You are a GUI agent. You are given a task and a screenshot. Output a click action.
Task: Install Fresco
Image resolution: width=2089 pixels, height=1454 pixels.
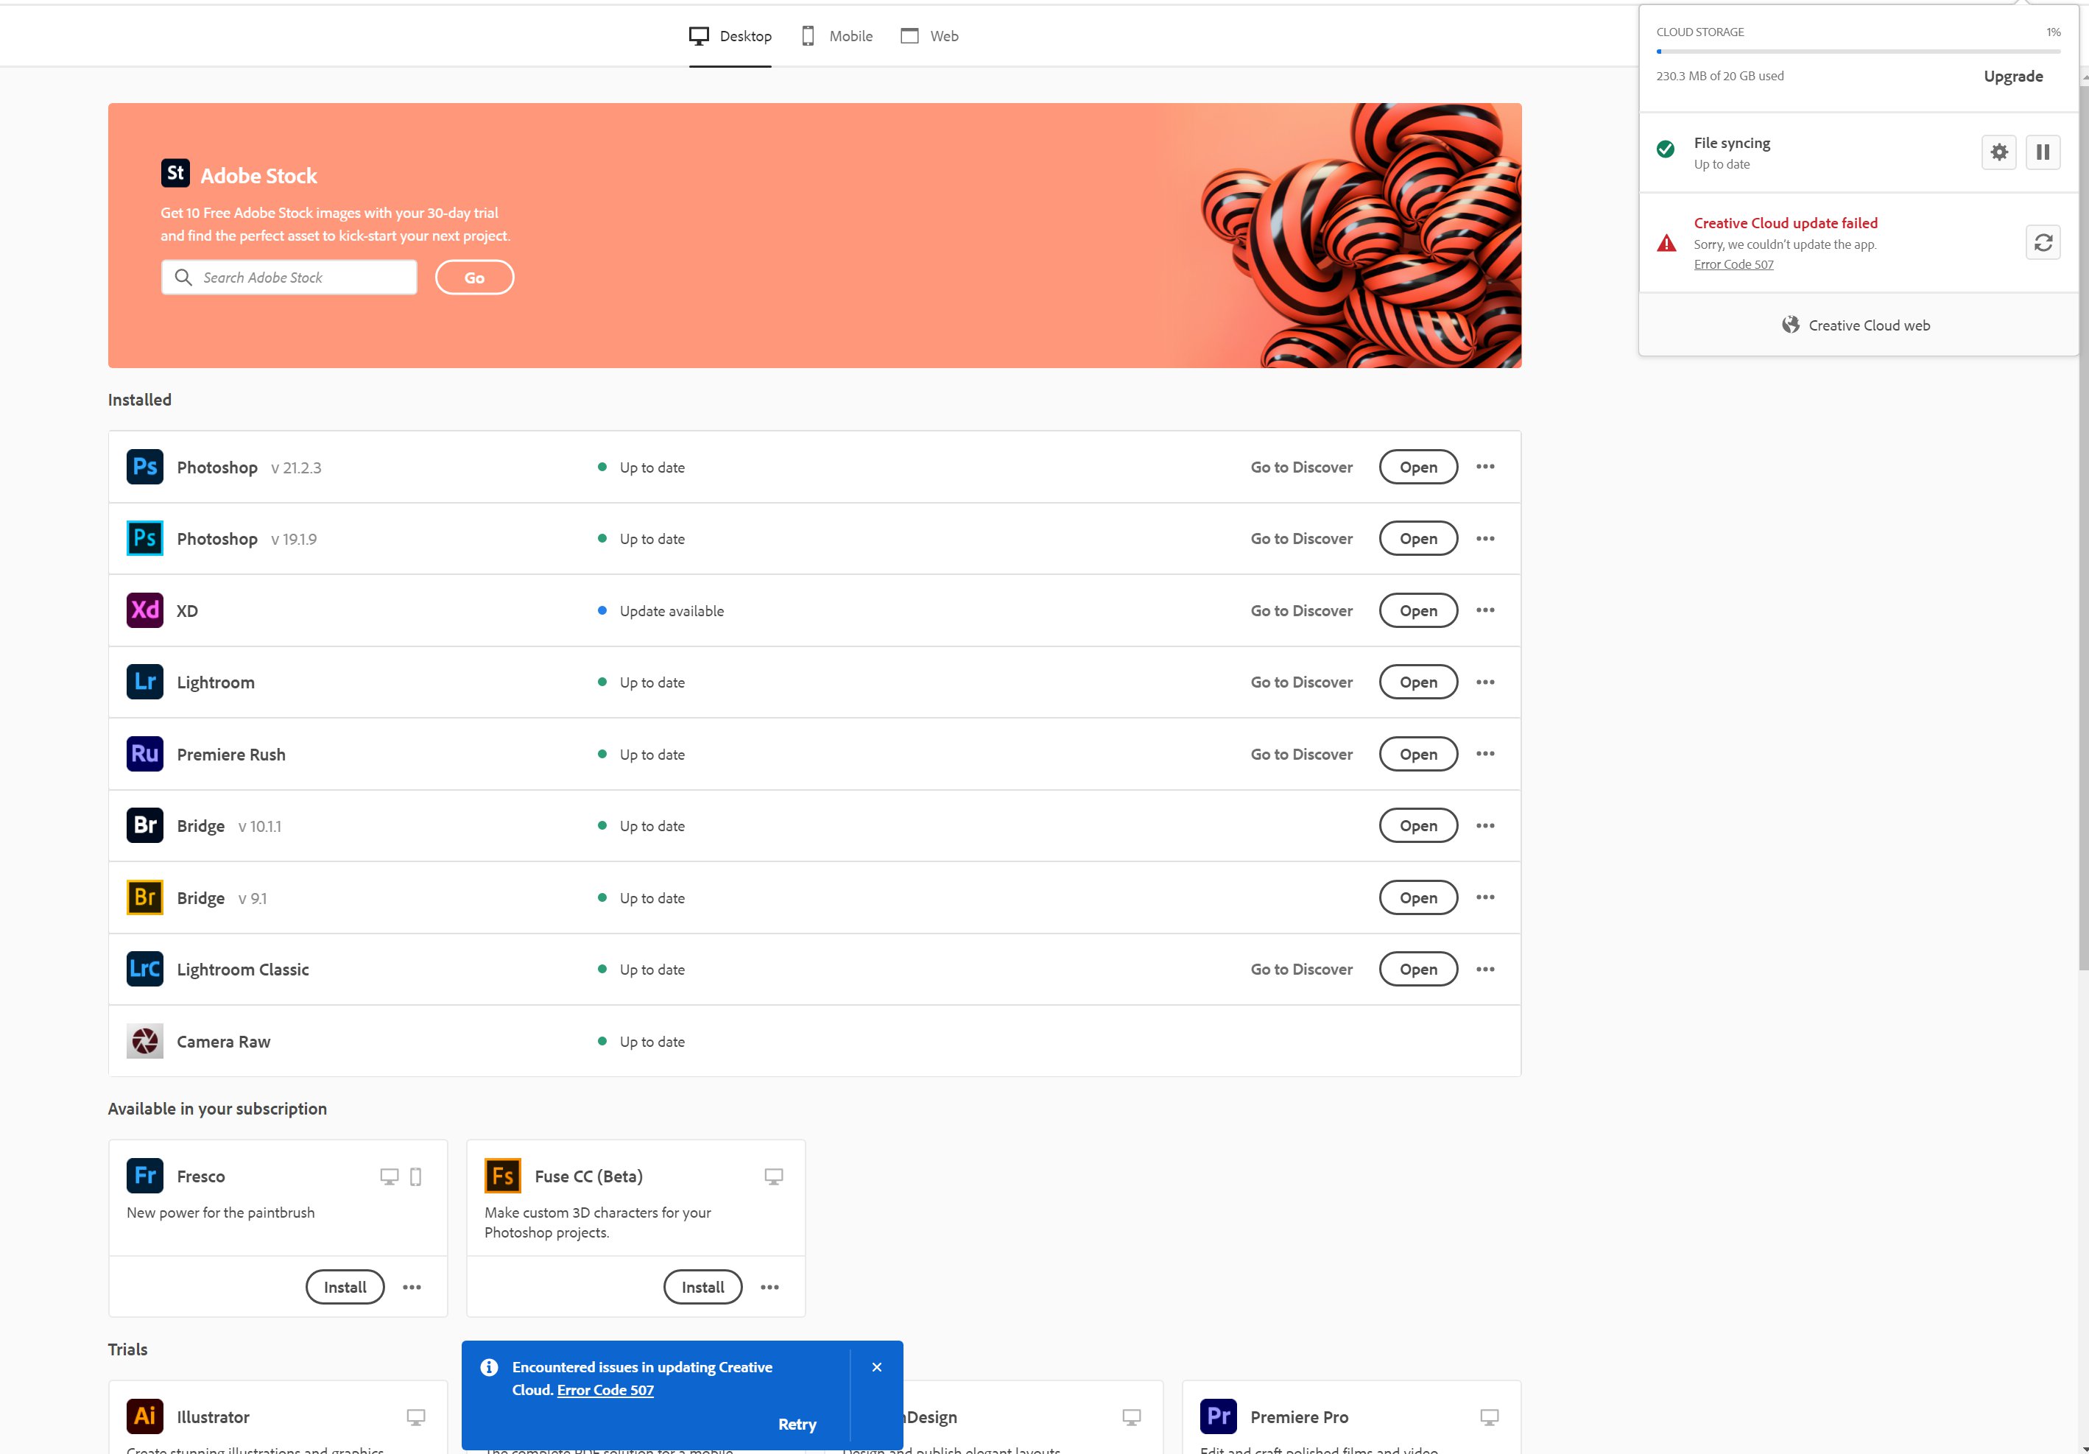[x=344, y=1287]
